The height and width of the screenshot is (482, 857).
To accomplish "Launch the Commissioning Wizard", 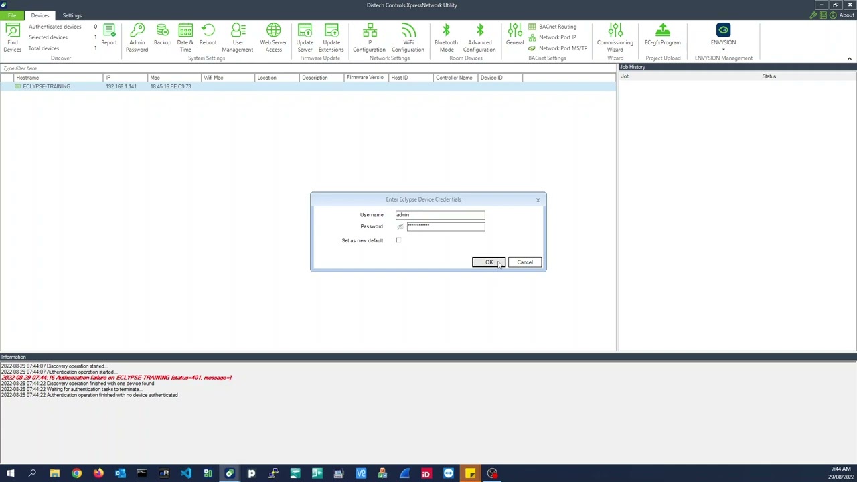I will [x=615, y=37].
